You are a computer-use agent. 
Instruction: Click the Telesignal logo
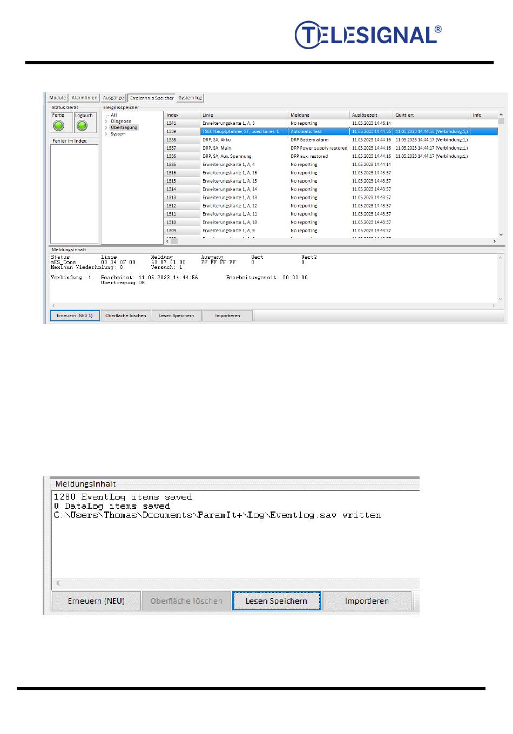point(368,35)
